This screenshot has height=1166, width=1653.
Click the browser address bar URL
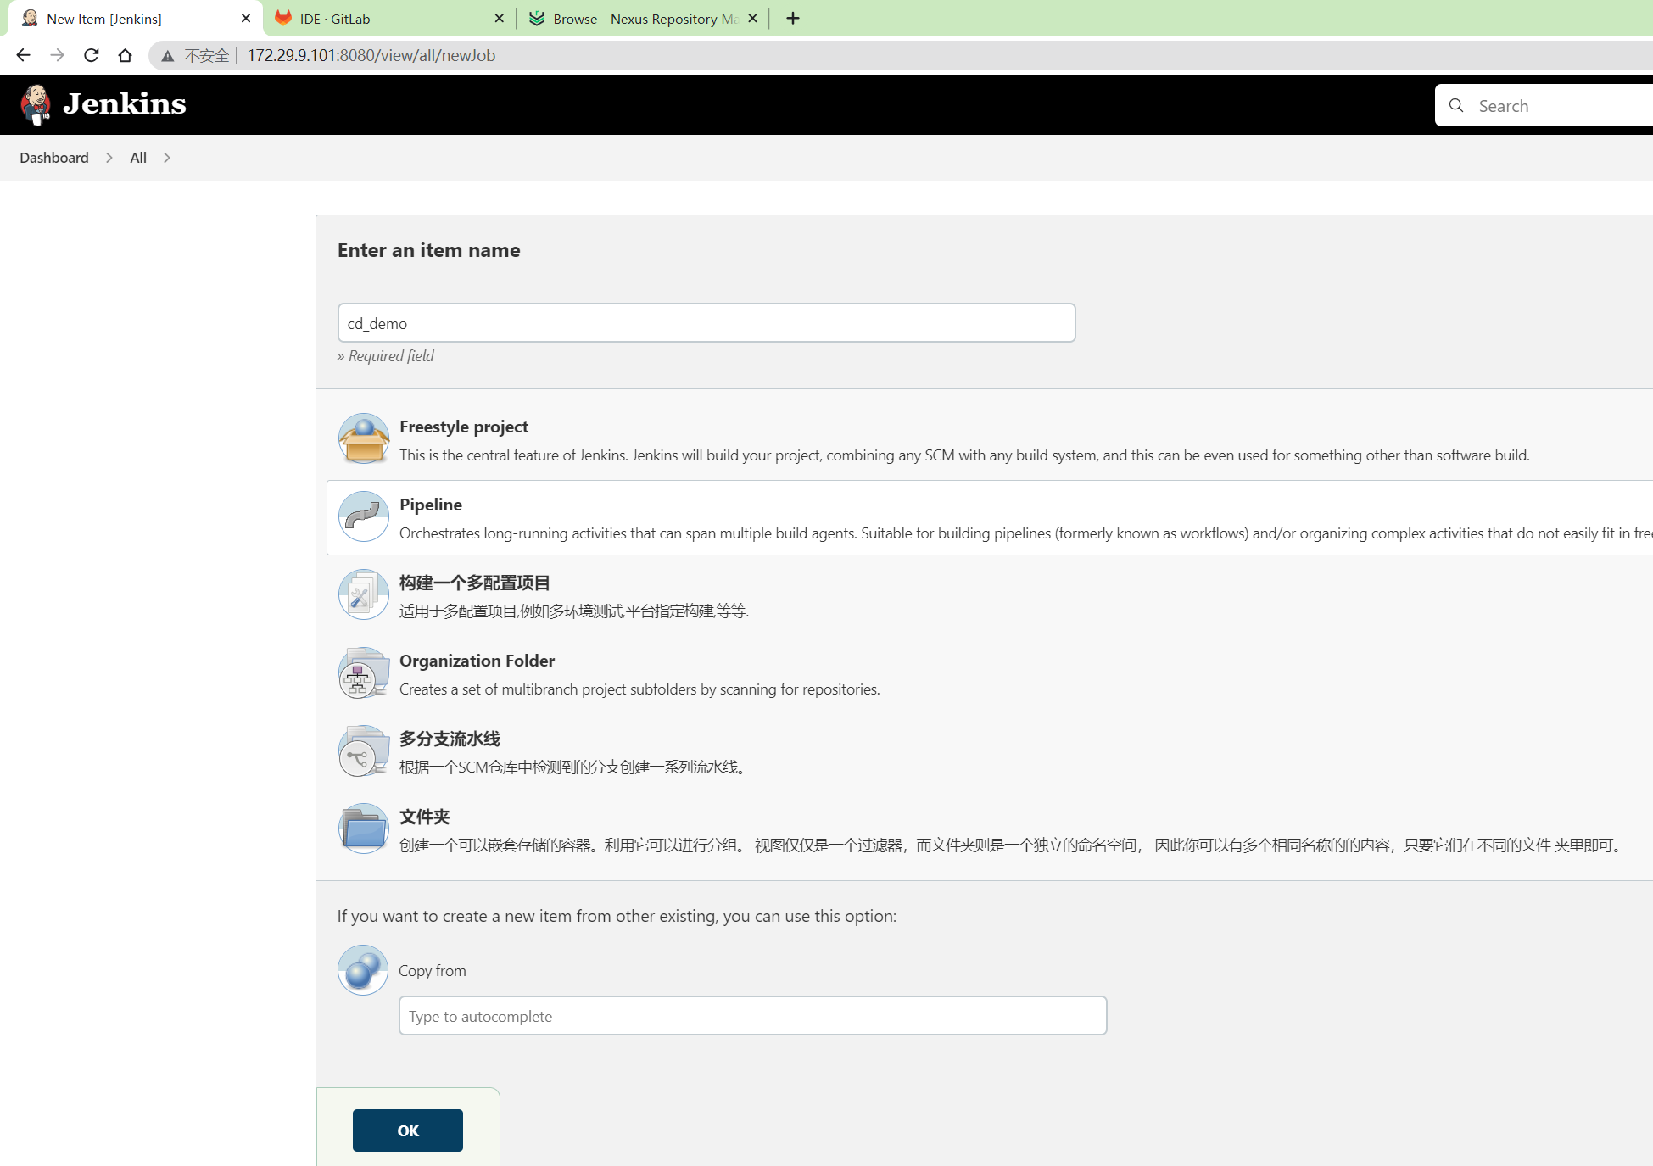coord(371,55)
